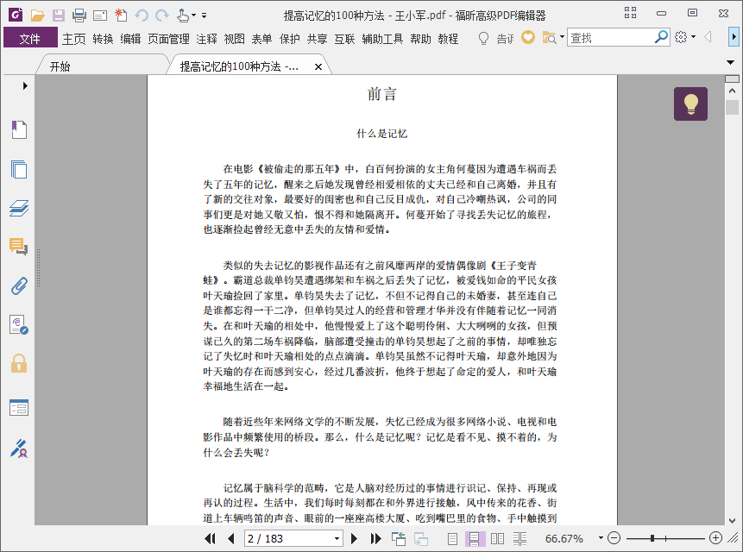743x552 pixels.
Task: Open the document tab list dropdown
Action: coord(730,62)
